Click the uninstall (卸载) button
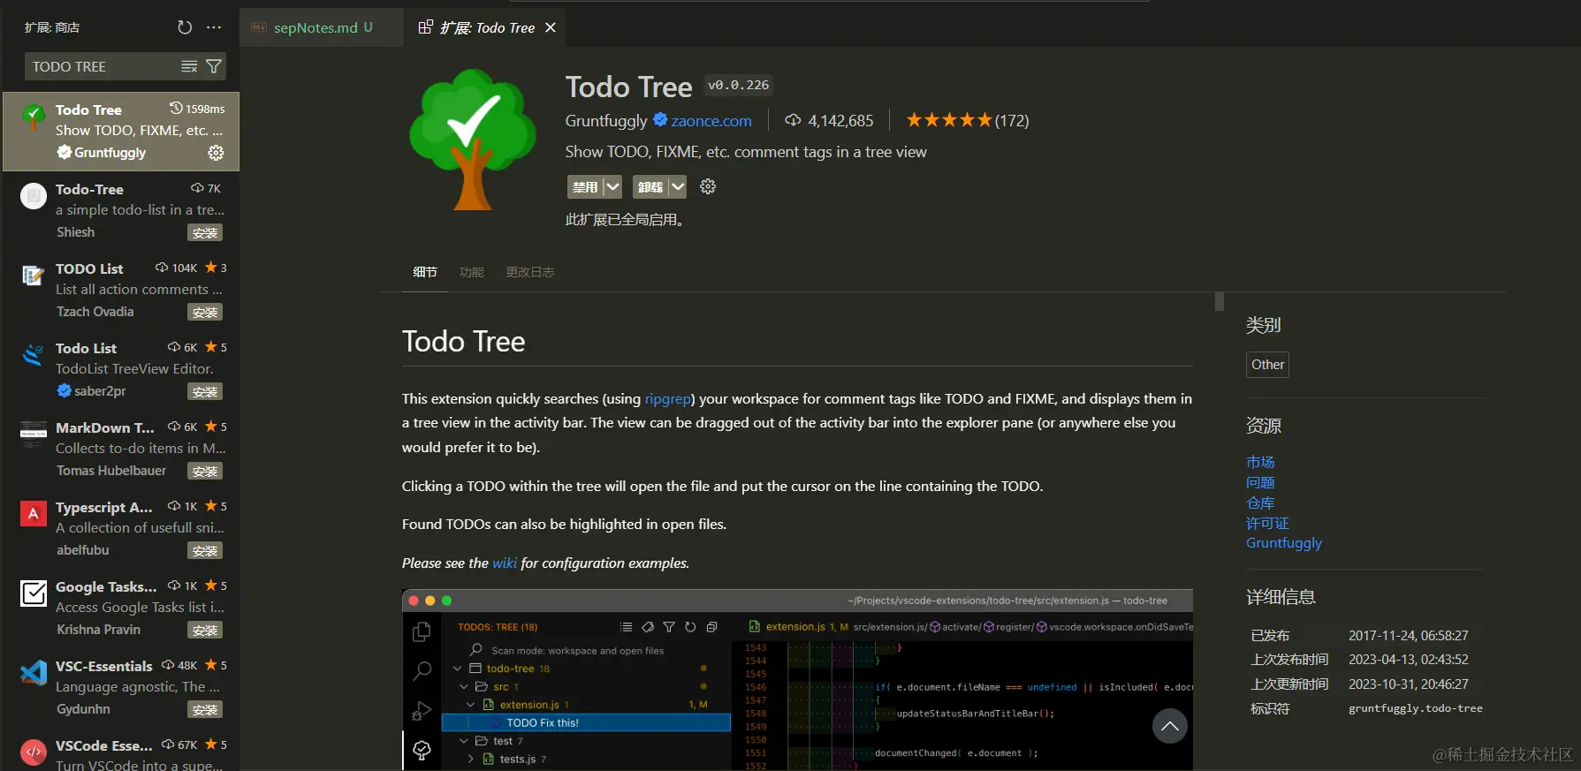 650,186
